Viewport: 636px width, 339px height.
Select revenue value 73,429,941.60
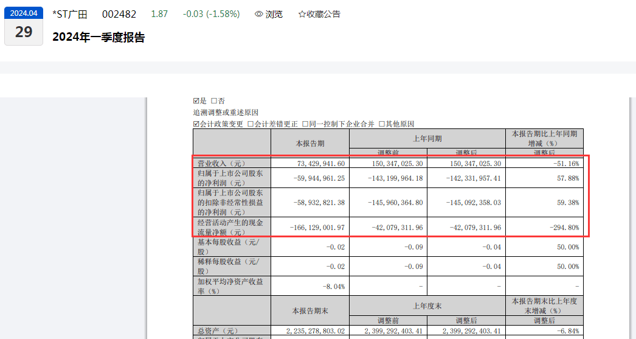point(321,164)
